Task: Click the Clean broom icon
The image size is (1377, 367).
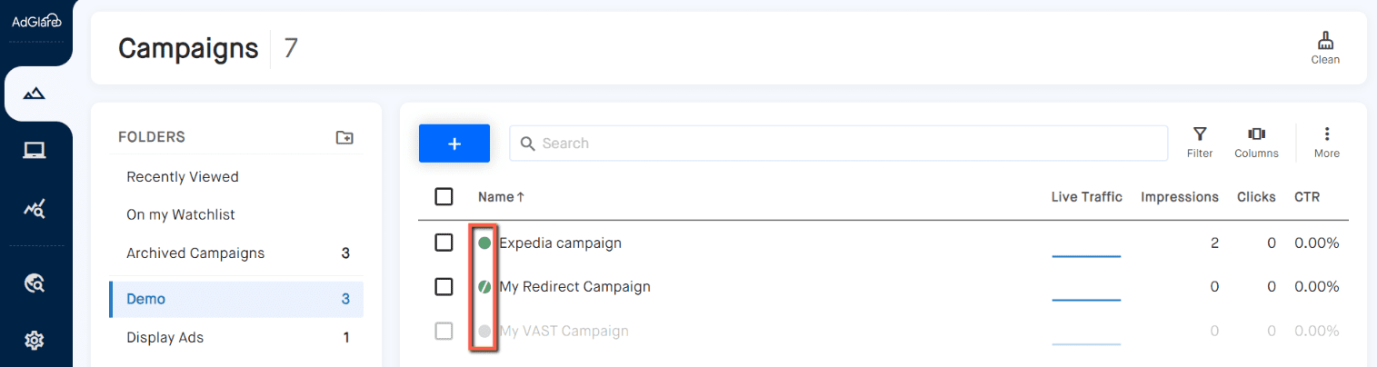Action: [x=1325, y=42]
